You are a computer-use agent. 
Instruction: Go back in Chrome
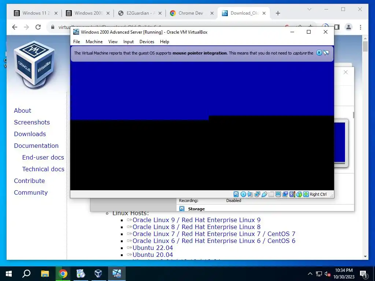(15, 27)
